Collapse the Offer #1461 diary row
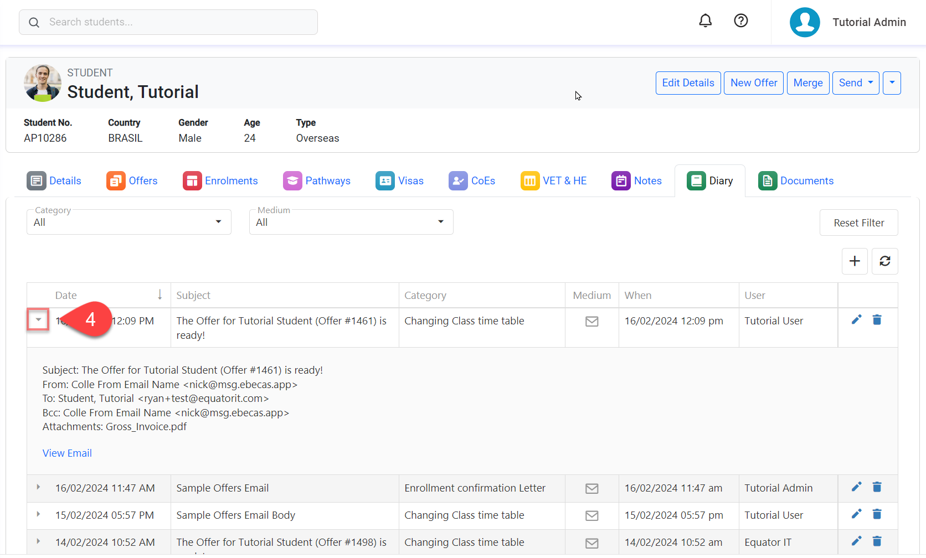The image size is (926, 558). coord(38,319)
